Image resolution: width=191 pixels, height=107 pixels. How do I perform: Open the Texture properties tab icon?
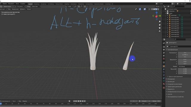click(164, 88)
